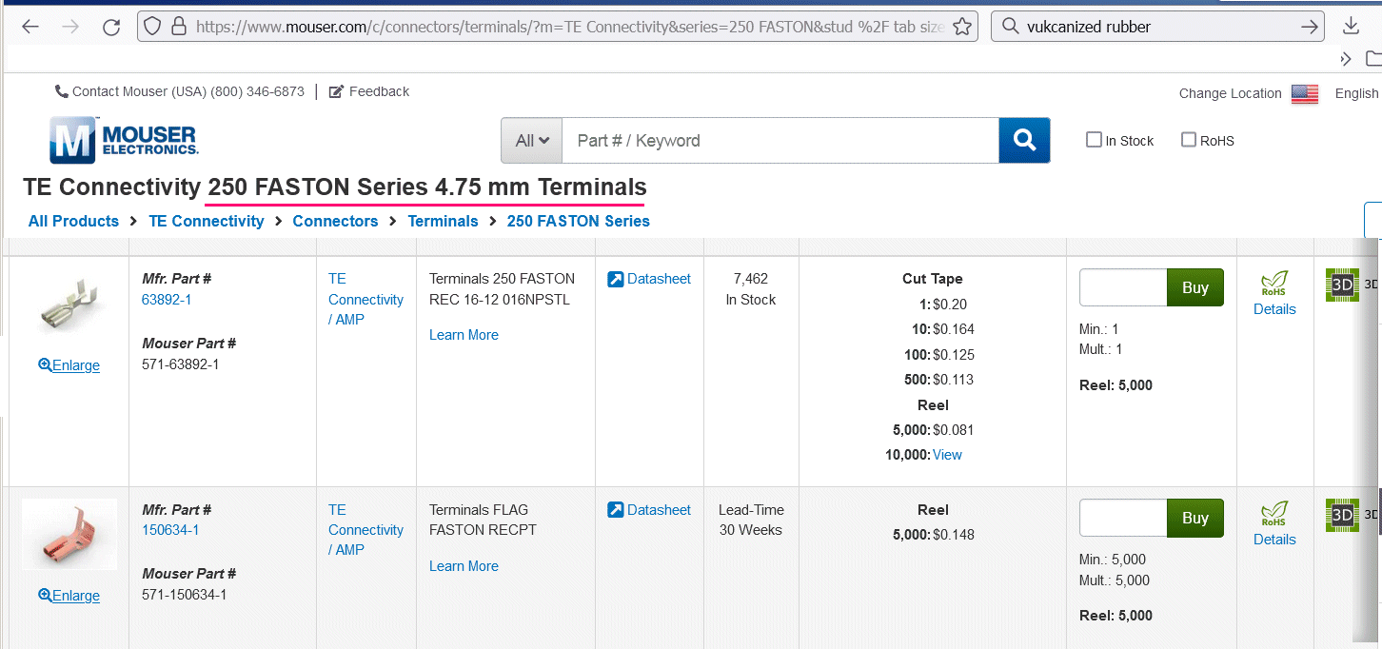
Task: Open Feedback with the pencil icon link
Action: (x=368, y=91)
